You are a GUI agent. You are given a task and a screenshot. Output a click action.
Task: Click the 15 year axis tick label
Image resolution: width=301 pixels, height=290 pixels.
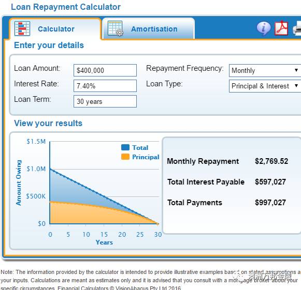click(x=104, y=235)
